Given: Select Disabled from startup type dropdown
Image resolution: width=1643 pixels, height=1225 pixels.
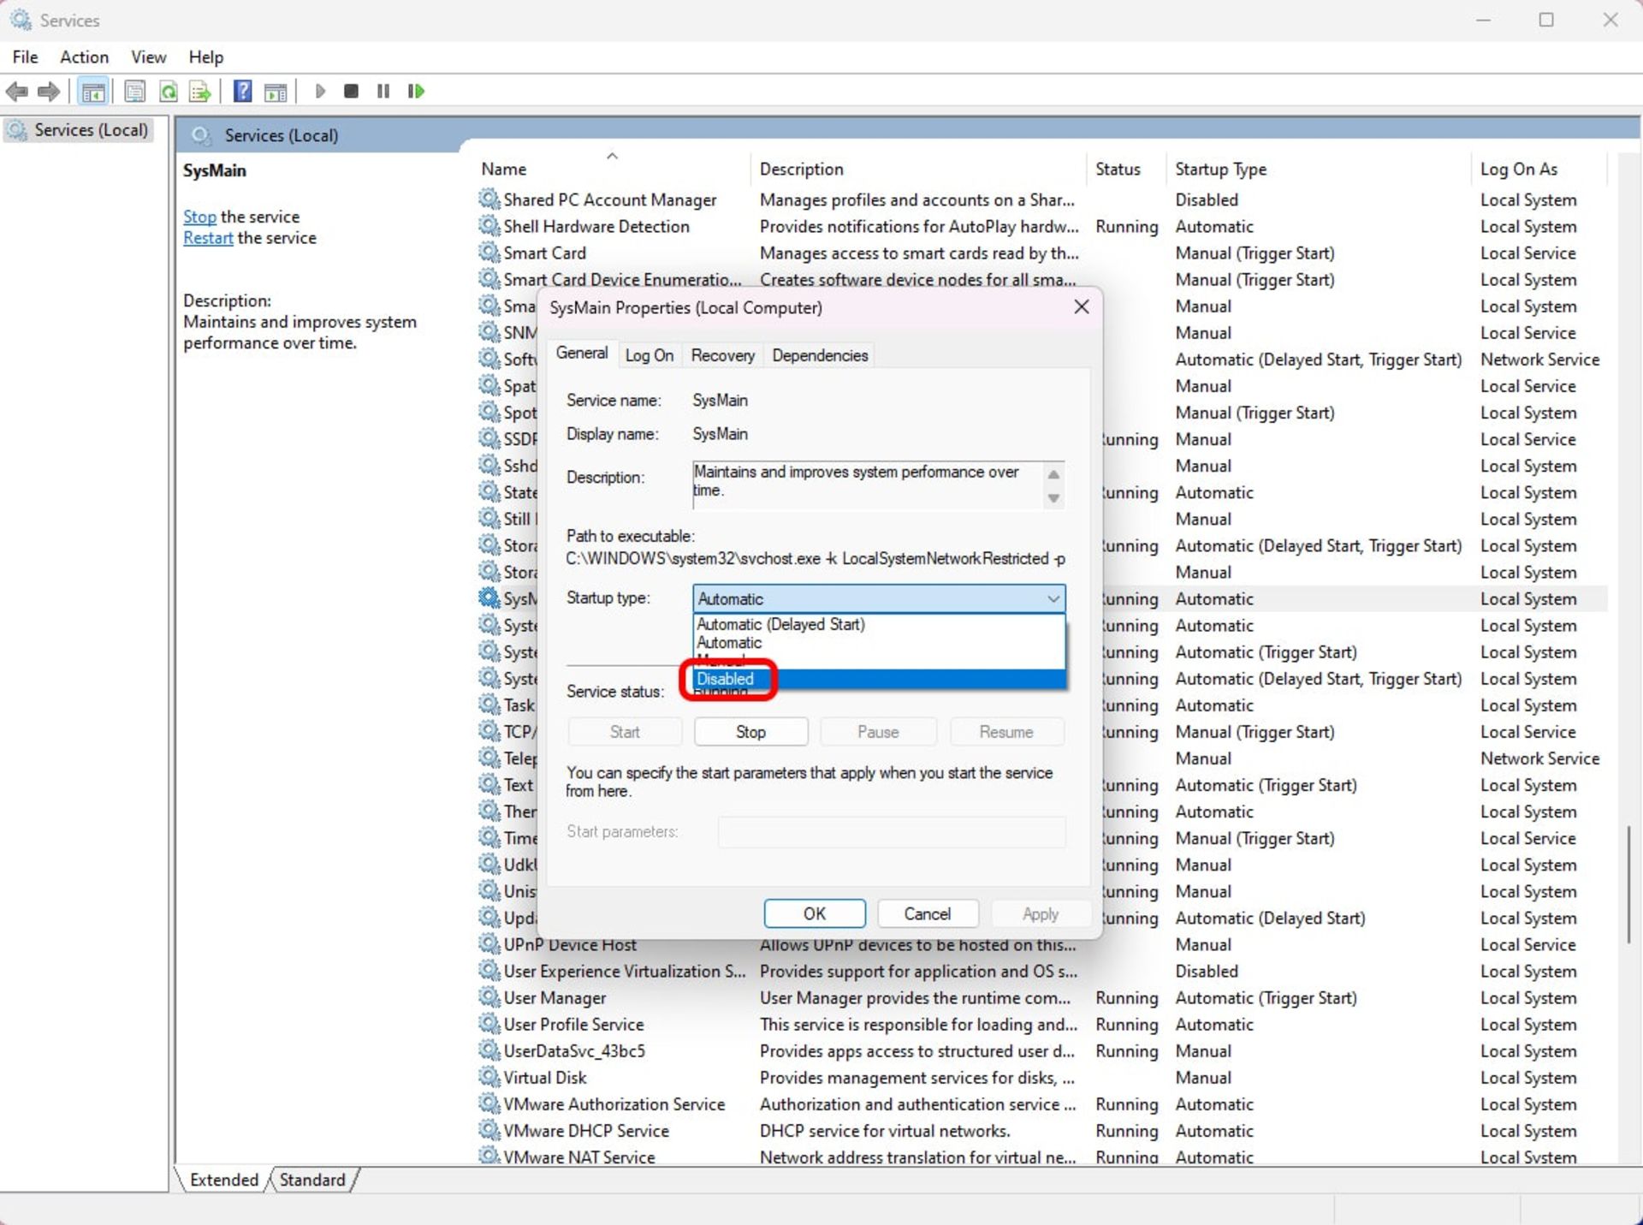Looking at the screenshot, I should point(724,678).
